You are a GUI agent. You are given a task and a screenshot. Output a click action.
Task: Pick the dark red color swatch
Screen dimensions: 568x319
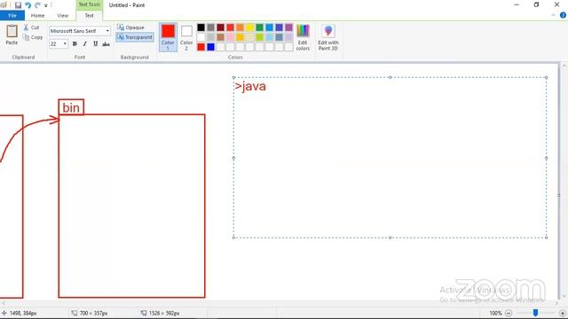tap(221, 27)
